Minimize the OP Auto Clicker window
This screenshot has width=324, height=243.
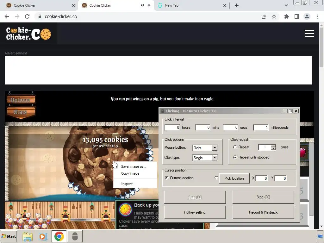[285, 111]
